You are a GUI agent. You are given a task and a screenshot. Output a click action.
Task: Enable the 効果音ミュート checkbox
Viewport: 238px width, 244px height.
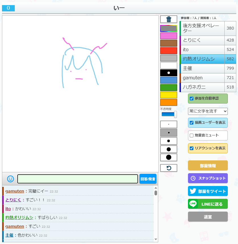point(192,135)
